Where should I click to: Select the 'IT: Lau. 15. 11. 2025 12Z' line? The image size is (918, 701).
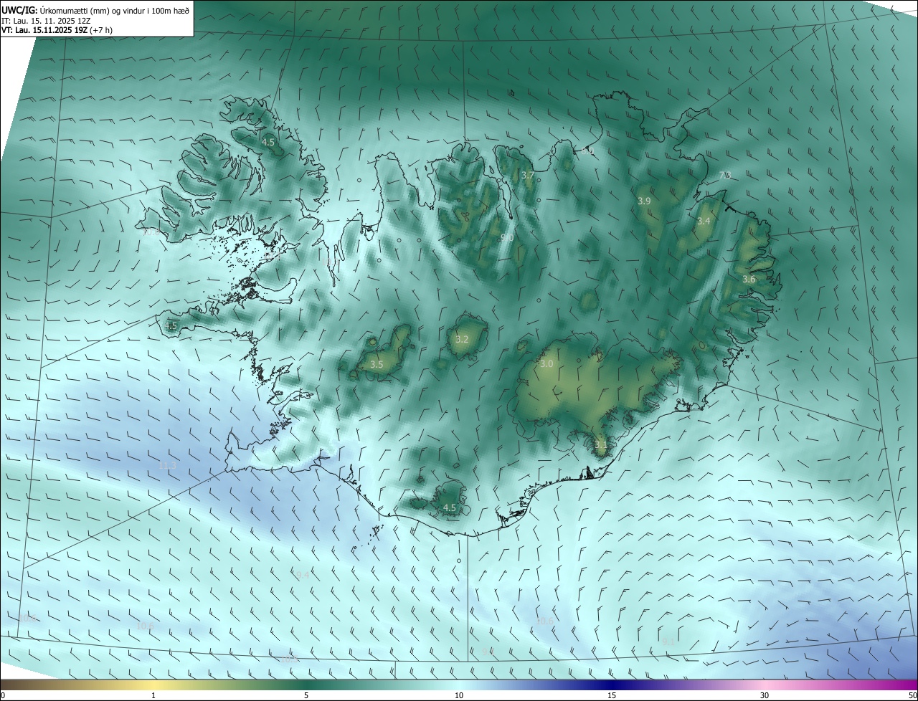point(45,21)
